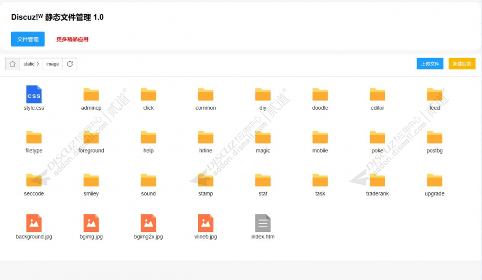Click the home icon in breadcrumb
Image resolution: width=482 pixels, height=280 pixels.
[x=13, y=64]
